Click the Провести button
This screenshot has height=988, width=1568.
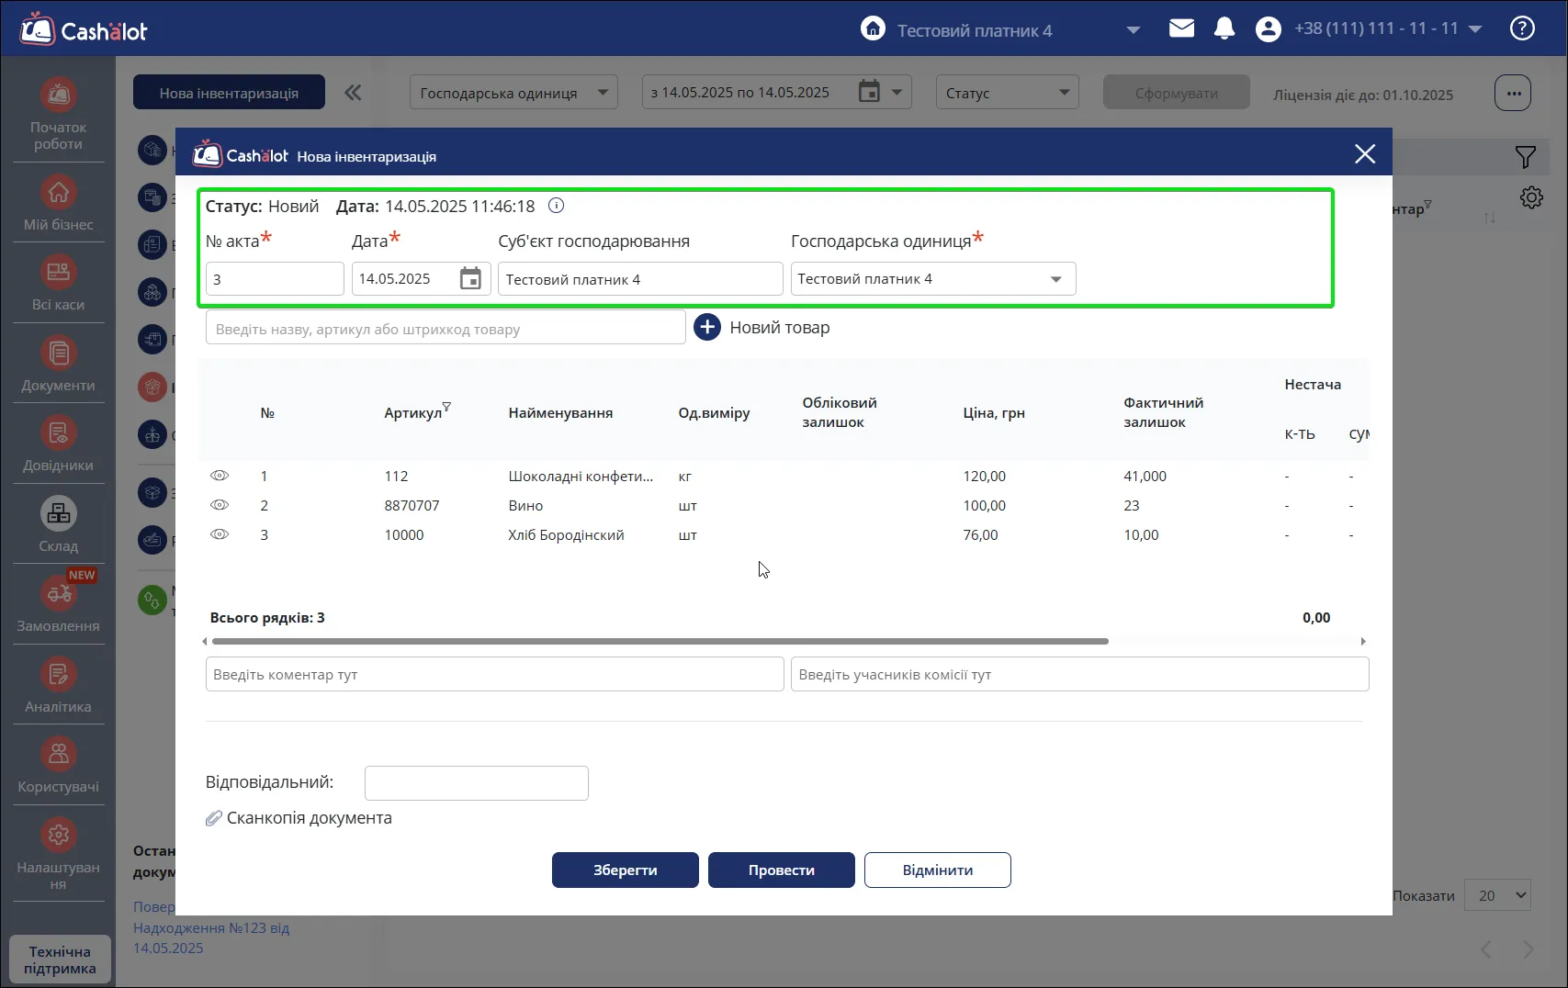(782, 870)
